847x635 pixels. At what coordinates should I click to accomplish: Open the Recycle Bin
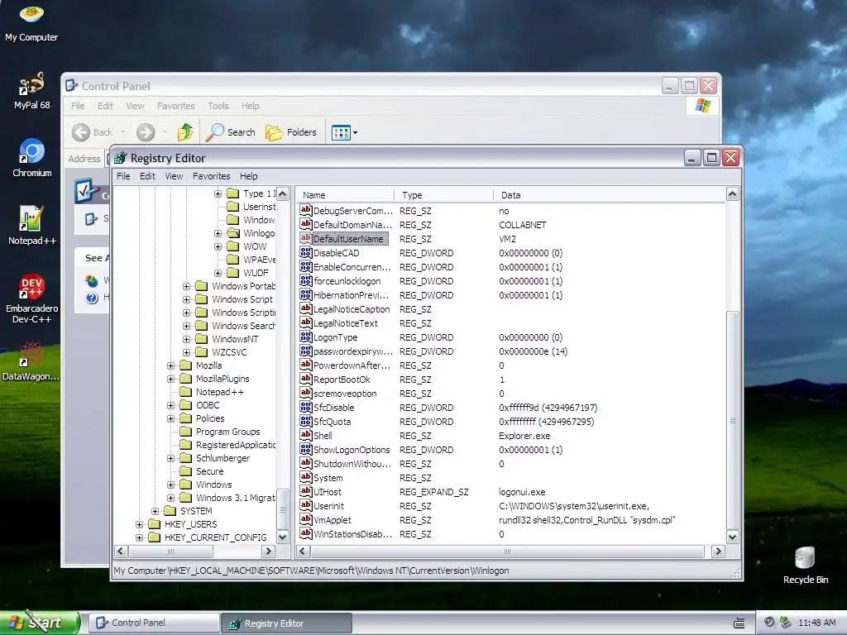pos(805,566)
